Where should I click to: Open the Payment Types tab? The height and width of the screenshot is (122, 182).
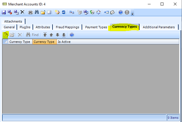(x=96, y=27)
